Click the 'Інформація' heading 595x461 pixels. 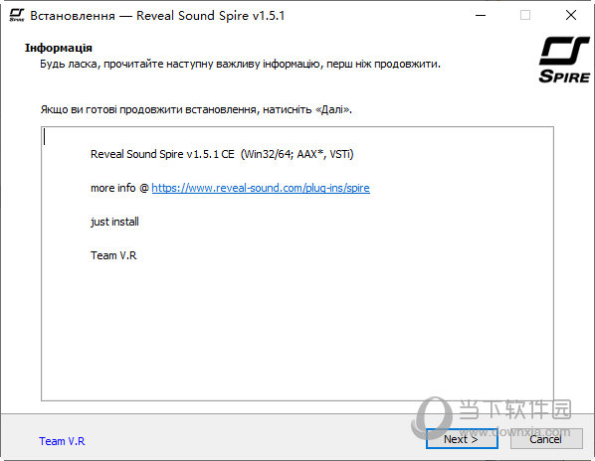click(59, 48)
